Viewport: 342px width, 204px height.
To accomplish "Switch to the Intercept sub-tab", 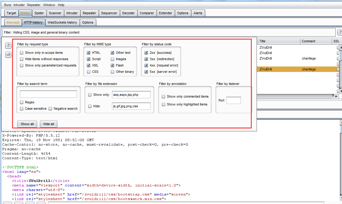I will point(13,22).
